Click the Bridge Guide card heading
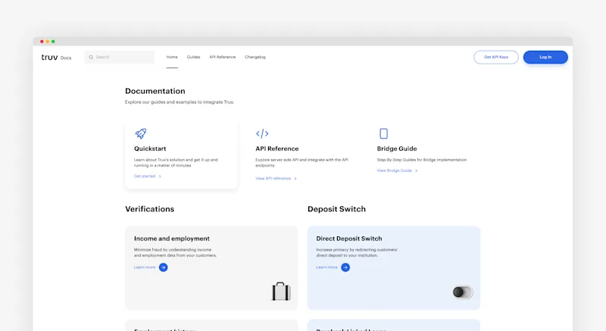This screenshot has width=606, height=331. 397,148
